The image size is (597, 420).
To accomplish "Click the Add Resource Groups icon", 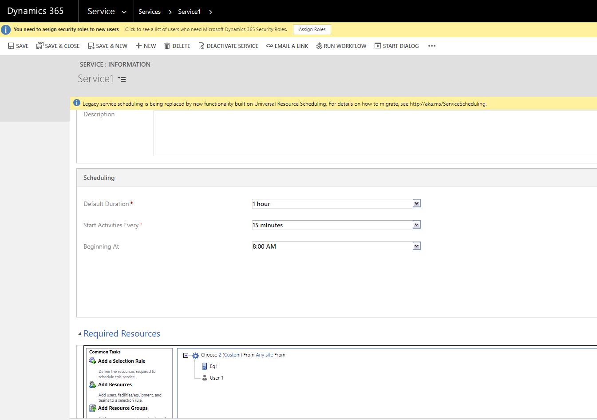I will point(93,408).
